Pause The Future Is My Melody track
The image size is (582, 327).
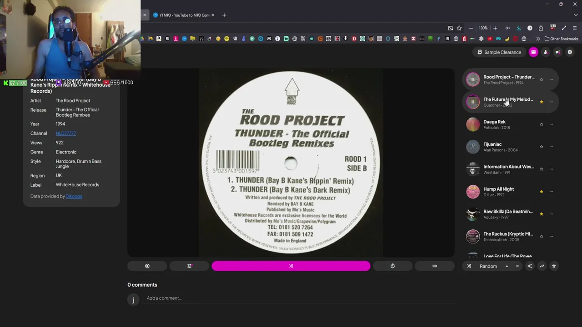[x=473, y=102]
